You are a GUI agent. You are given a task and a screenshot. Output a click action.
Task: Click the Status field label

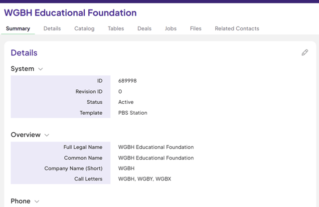pyautogui.click(x=94, y=102)
